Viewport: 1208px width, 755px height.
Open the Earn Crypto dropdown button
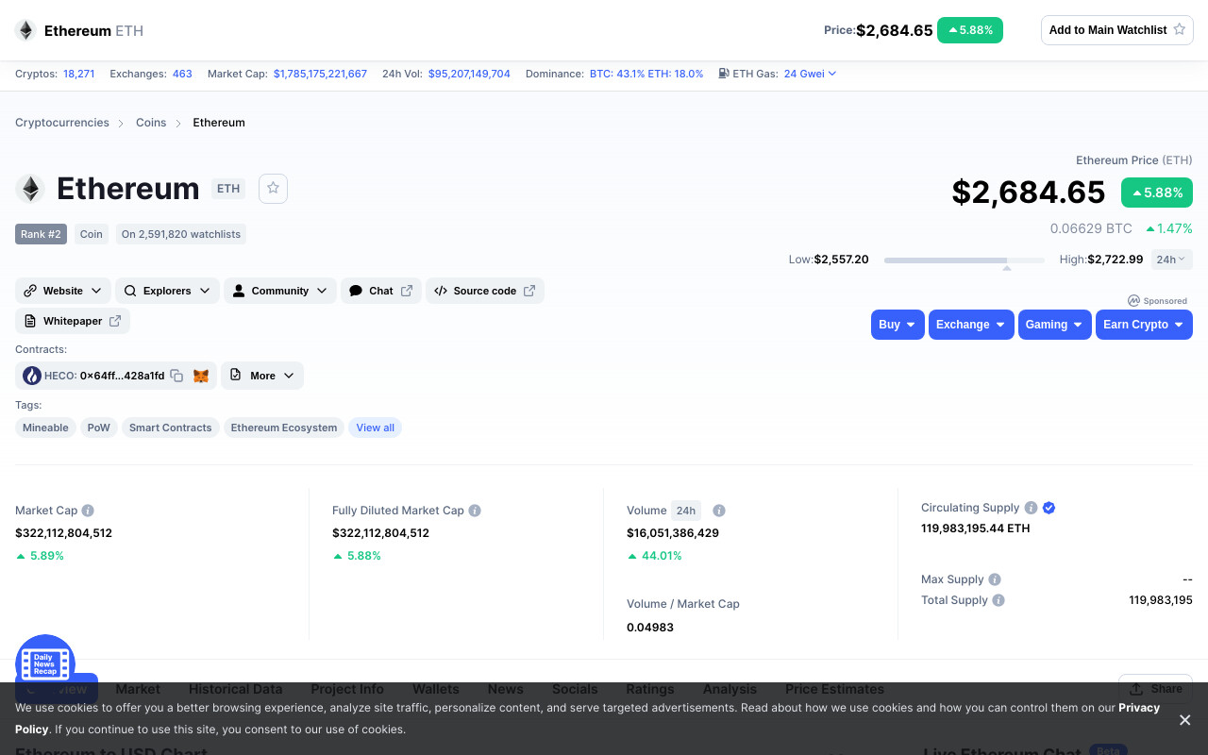coord(1144,325)
